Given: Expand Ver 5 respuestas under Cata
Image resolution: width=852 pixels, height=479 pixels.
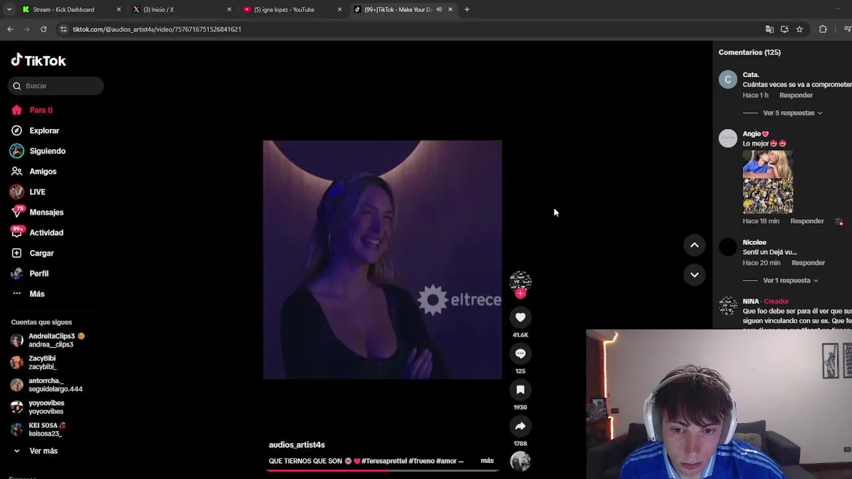Looking at the screenshot, I should [x=792, y=113].
